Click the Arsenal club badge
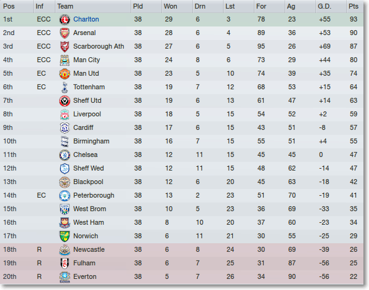This screenshot has width=369, height=290. (65, 33)
